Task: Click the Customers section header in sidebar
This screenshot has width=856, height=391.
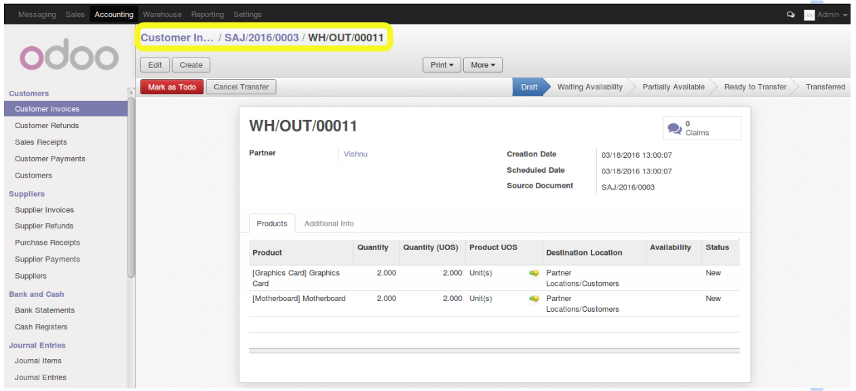Action: [x=28, y=94]
